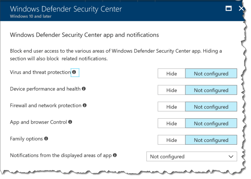Click the 'Family options' label
This screenshot has width=251, height=179.
click(x=26, y=139)
